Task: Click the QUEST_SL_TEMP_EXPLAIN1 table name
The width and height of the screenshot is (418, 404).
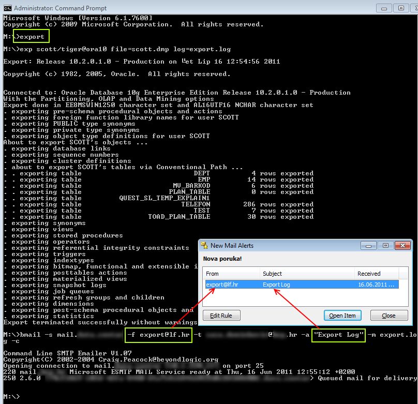Action: tap(165, 198)
